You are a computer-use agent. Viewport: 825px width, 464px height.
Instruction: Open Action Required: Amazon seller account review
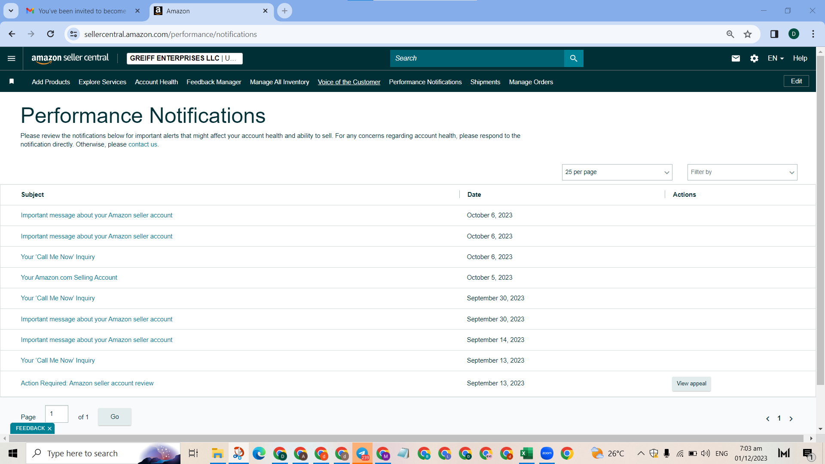tap(87, 383)
